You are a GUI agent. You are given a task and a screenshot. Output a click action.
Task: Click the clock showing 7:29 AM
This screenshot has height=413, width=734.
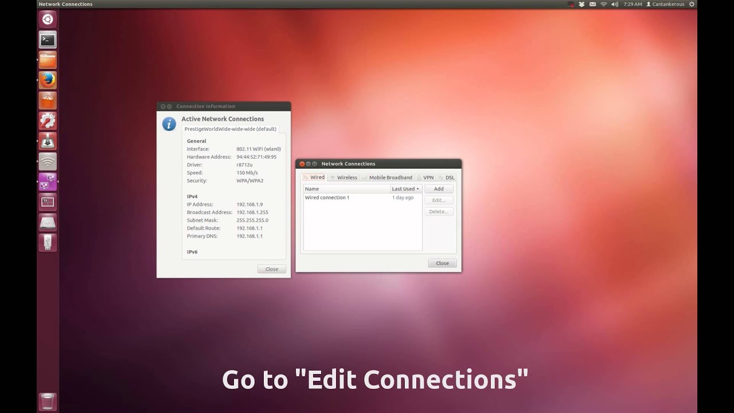pyautogui.click(x=632, y=4)
